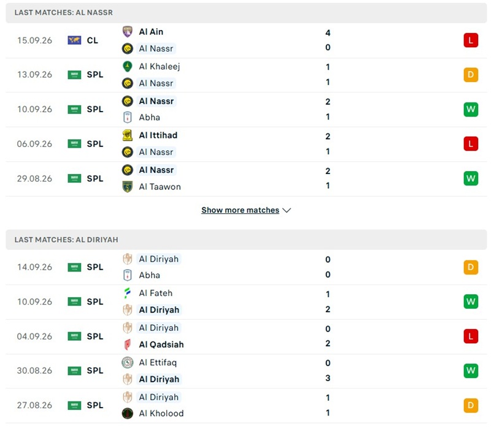Image resolution: width=491 pixels, height=429 pixels.
Task: Select the Last Matches: Al Nassr header
Action: (246, 12)
